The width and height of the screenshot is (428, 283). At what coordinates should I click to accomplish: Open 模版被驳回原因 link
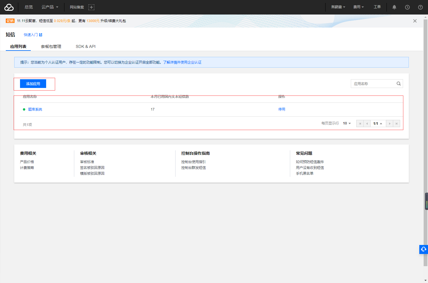[92, 174]
